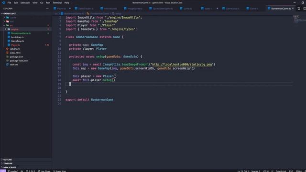Expand the TIMELINE panel
The image size is (306, 172).
point(8,163)
